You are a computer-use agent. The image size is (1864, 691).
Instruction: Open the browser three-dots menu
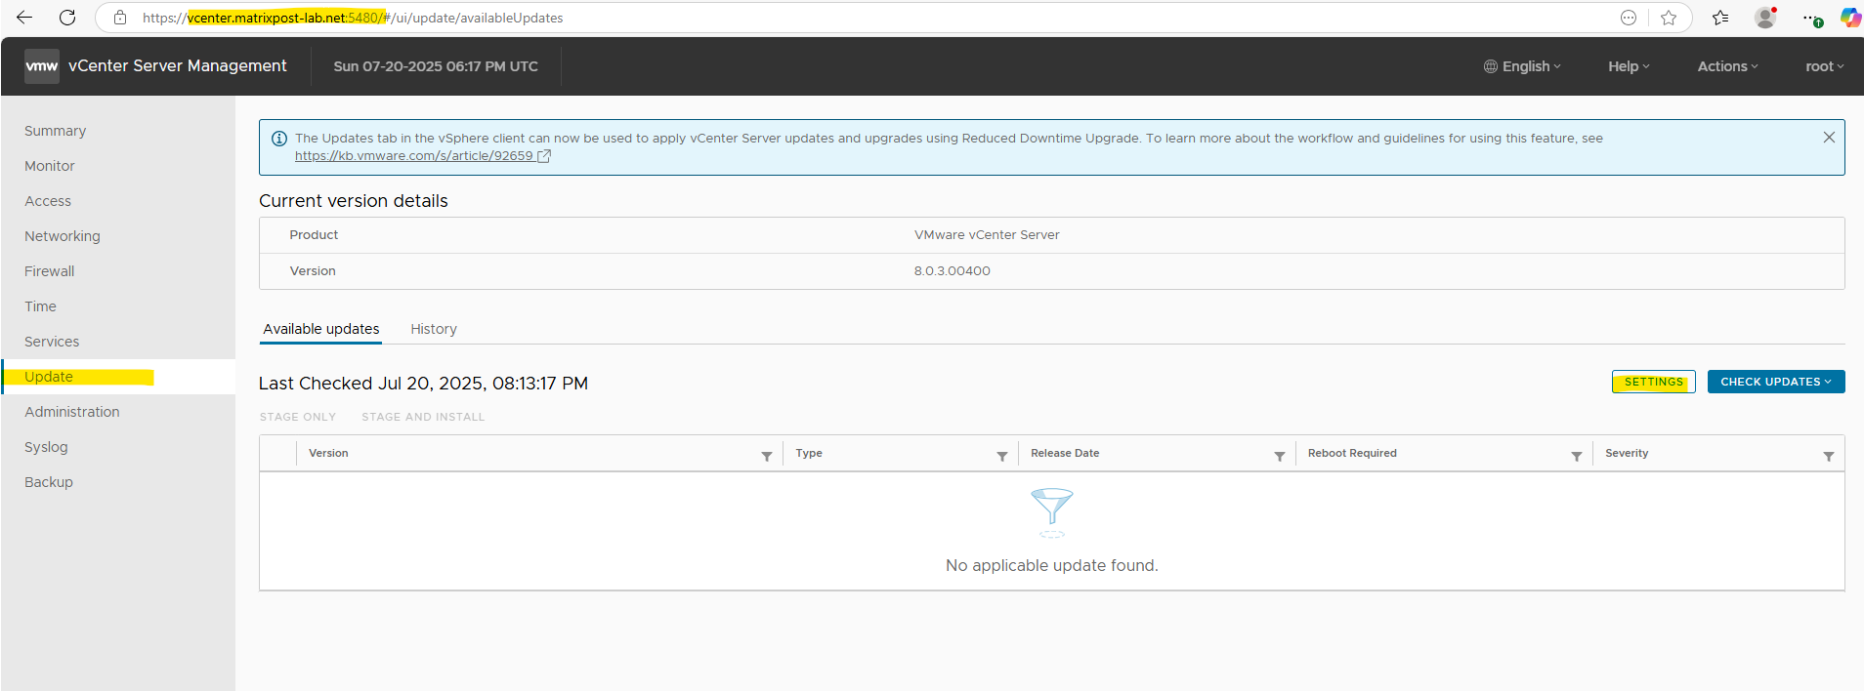1812,18
